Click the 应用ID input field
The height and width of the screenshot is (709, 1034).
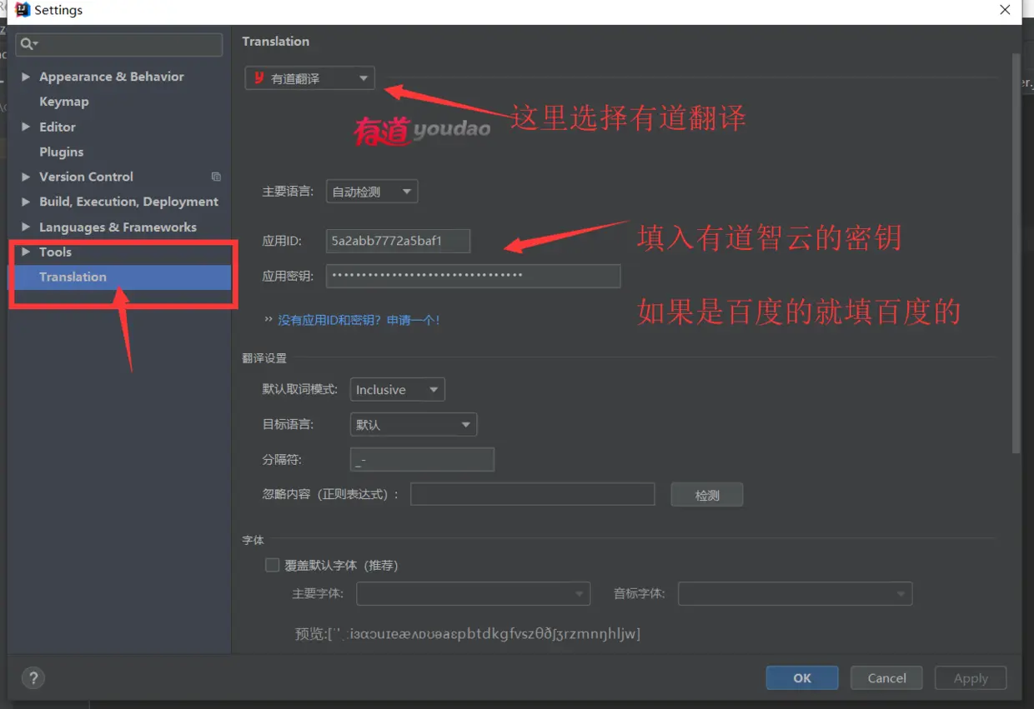pyautogui.click(x=397, y=240)
